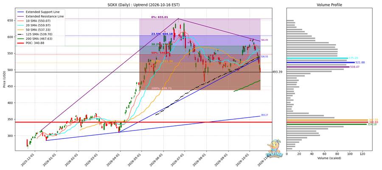This screenshot has height=170, width=382.
Task: Select 'Extended Resistance Line' legend entry
Action: (x=40, y=16)
